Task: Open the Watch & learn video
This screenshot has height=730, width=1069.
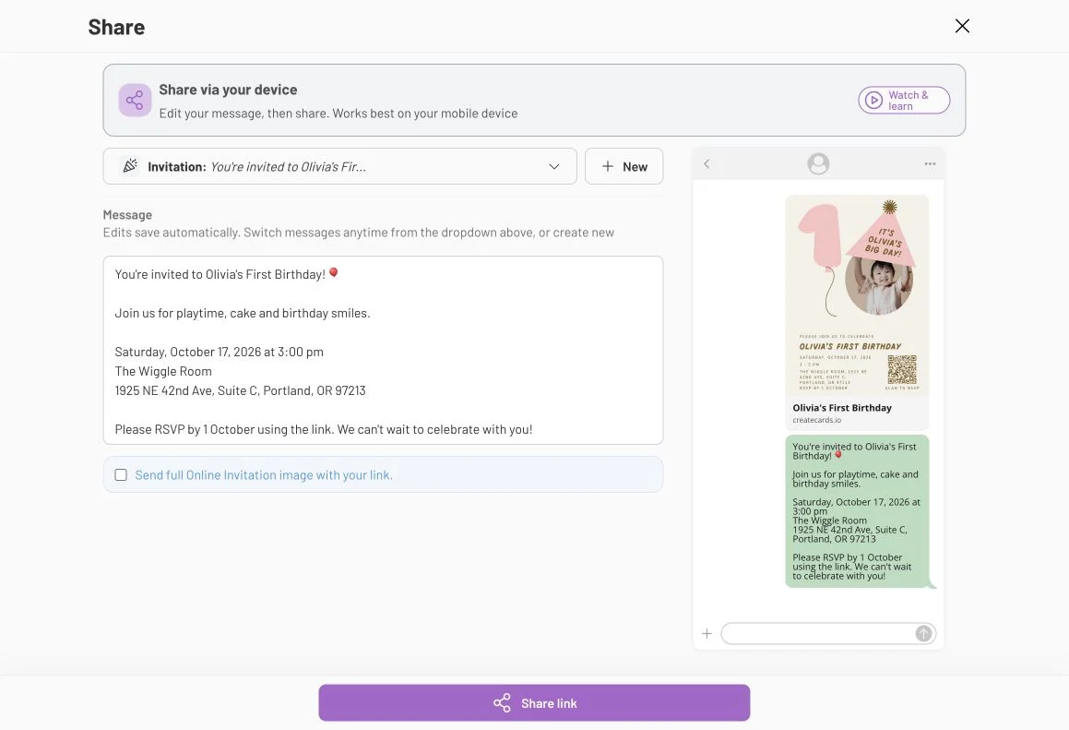Action: tap(904, 101)
